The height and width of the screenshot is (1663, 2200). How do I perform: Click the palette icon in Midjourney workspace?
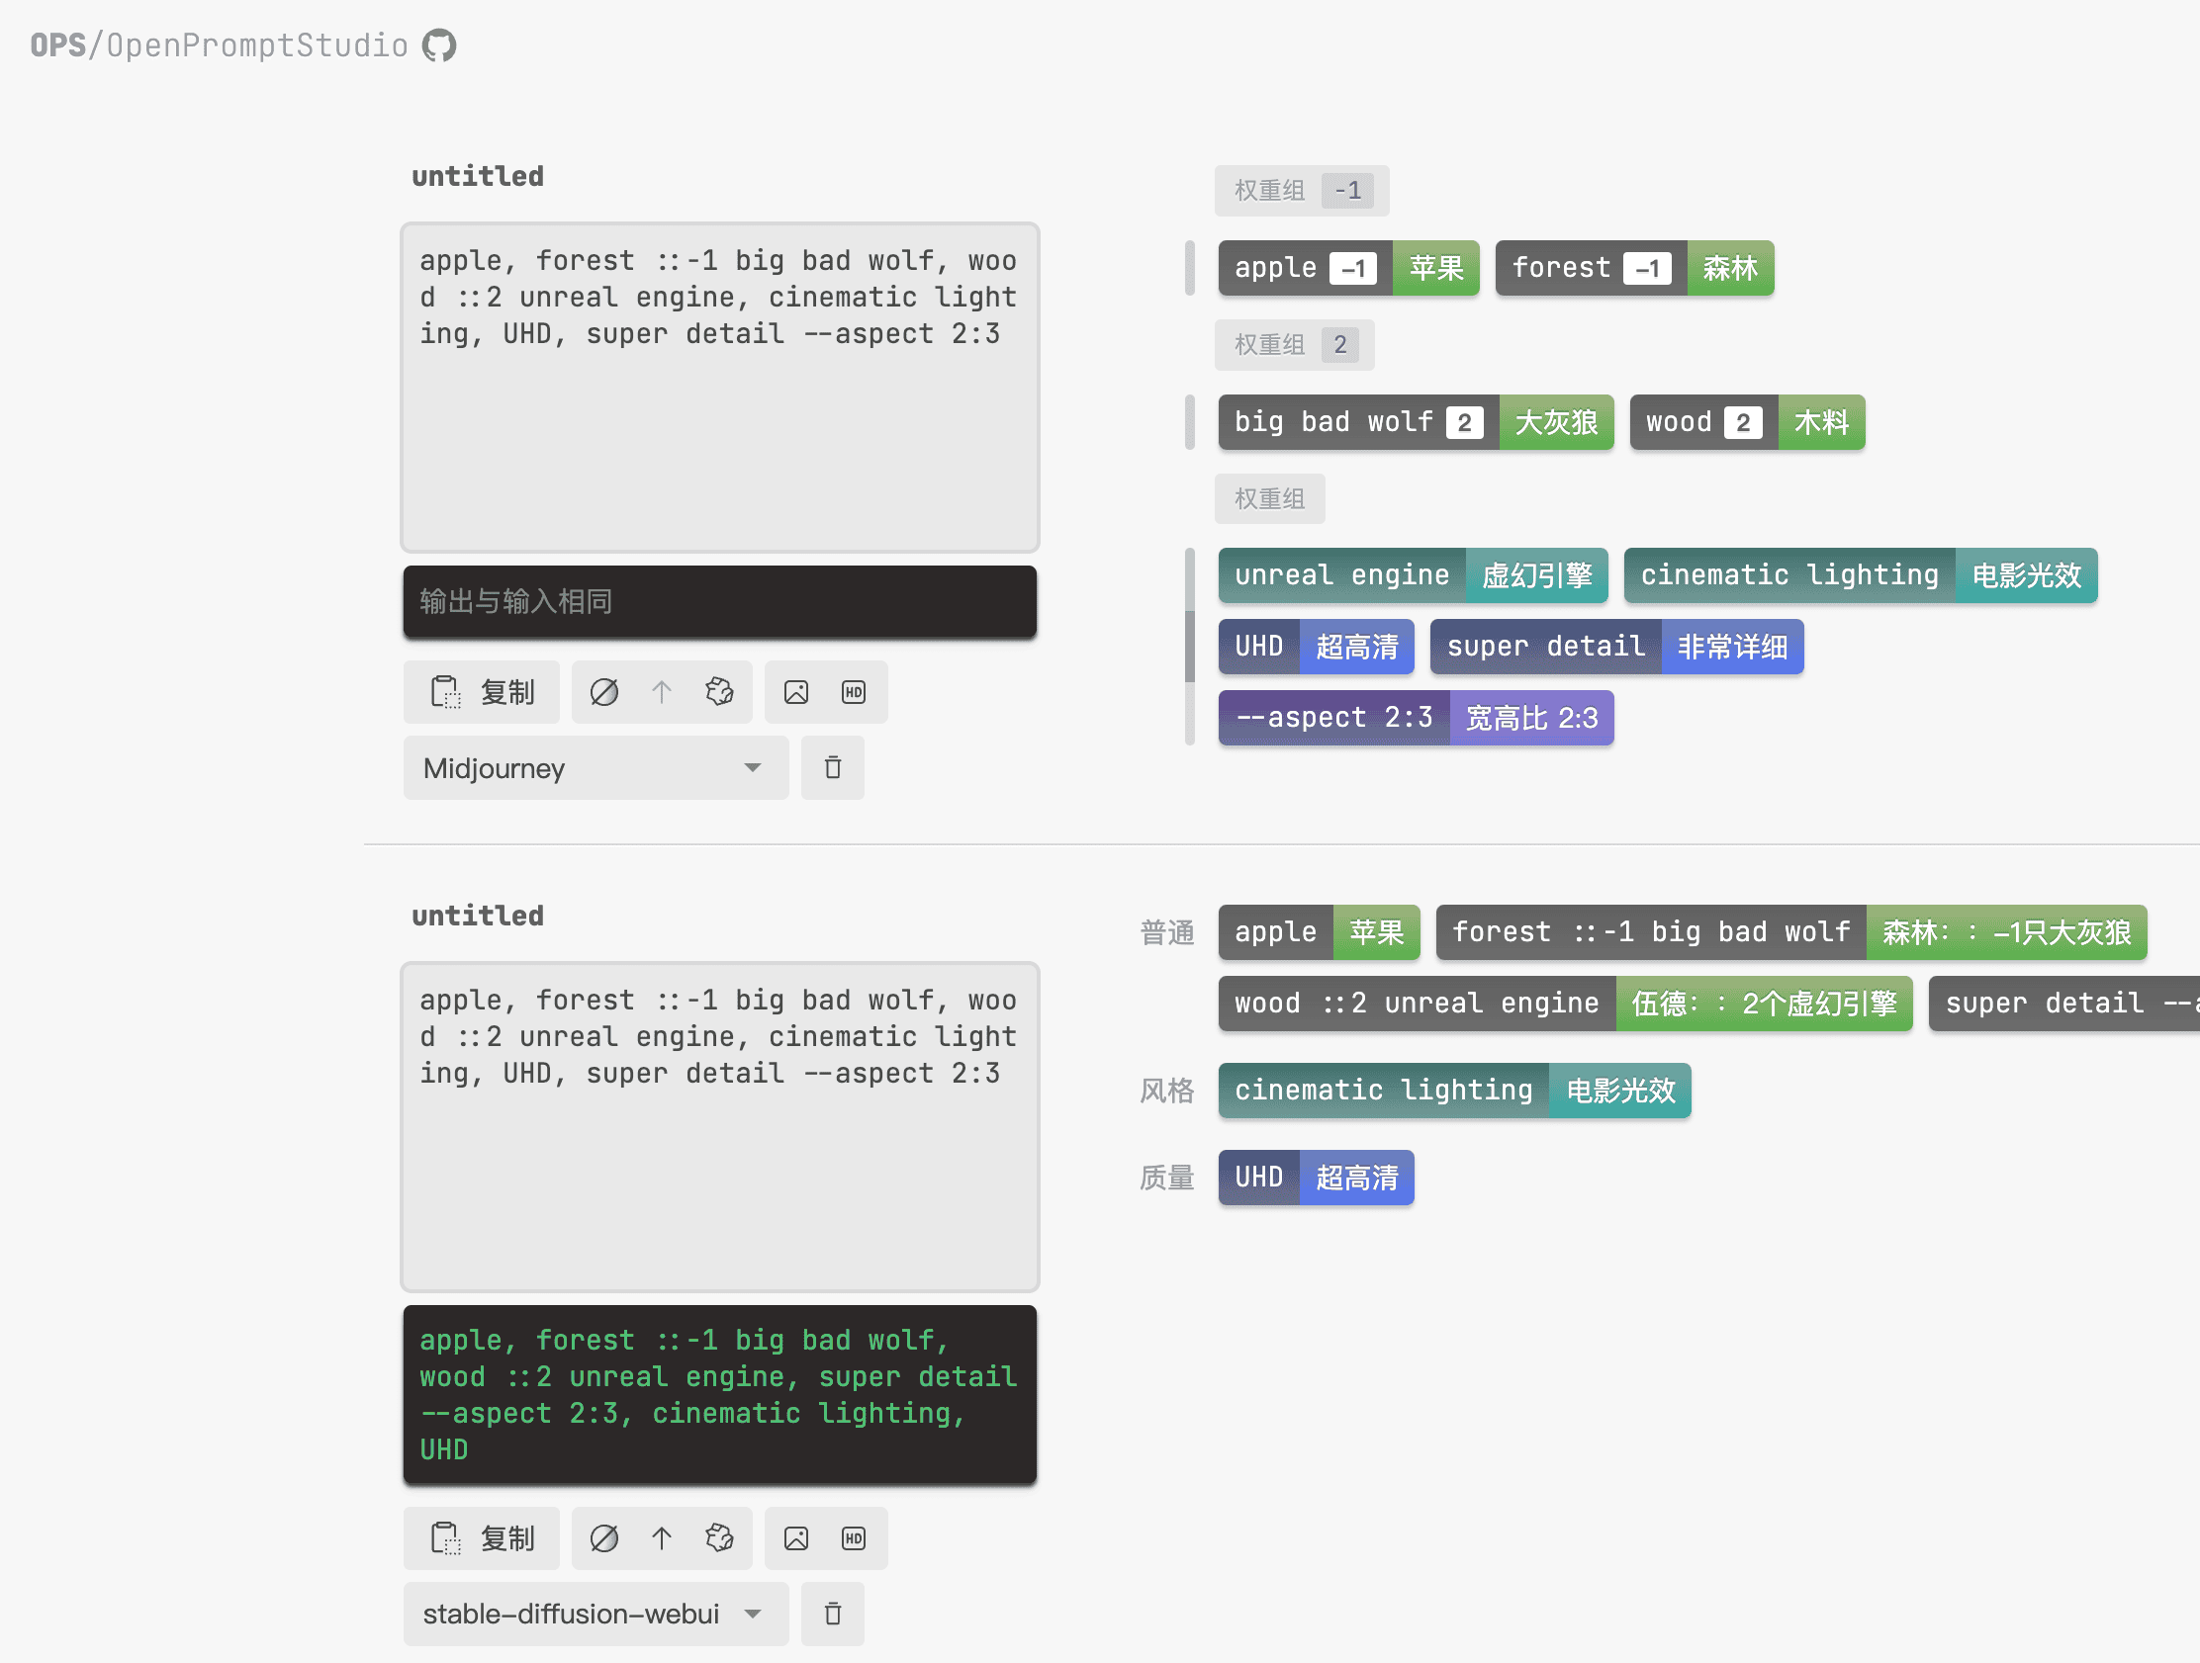click(719, 692)
